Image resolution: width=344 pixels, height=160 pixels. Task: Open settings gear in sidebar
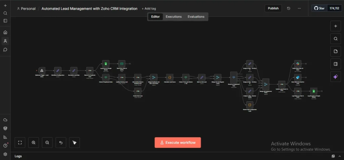coord(5,154)
